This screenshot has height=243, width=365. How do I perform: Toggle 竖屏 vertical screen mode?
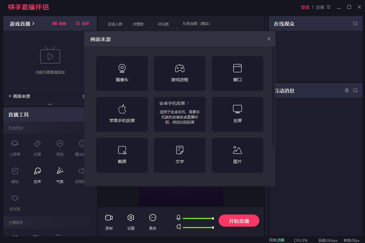[82, 23]
